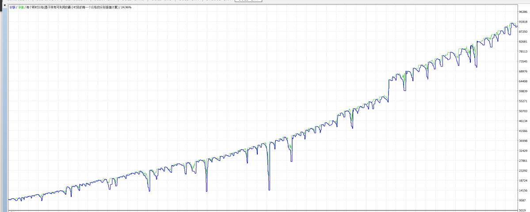Screen dimensions: 530x212
Task: Click the 36998 axis value
Action: coord(523,141)
